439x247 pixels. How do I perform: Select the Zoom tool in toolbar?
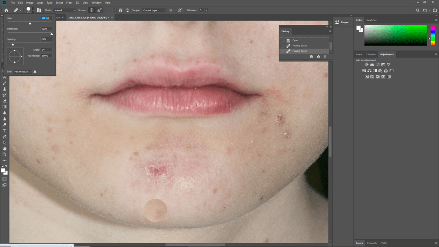(5, 154)
